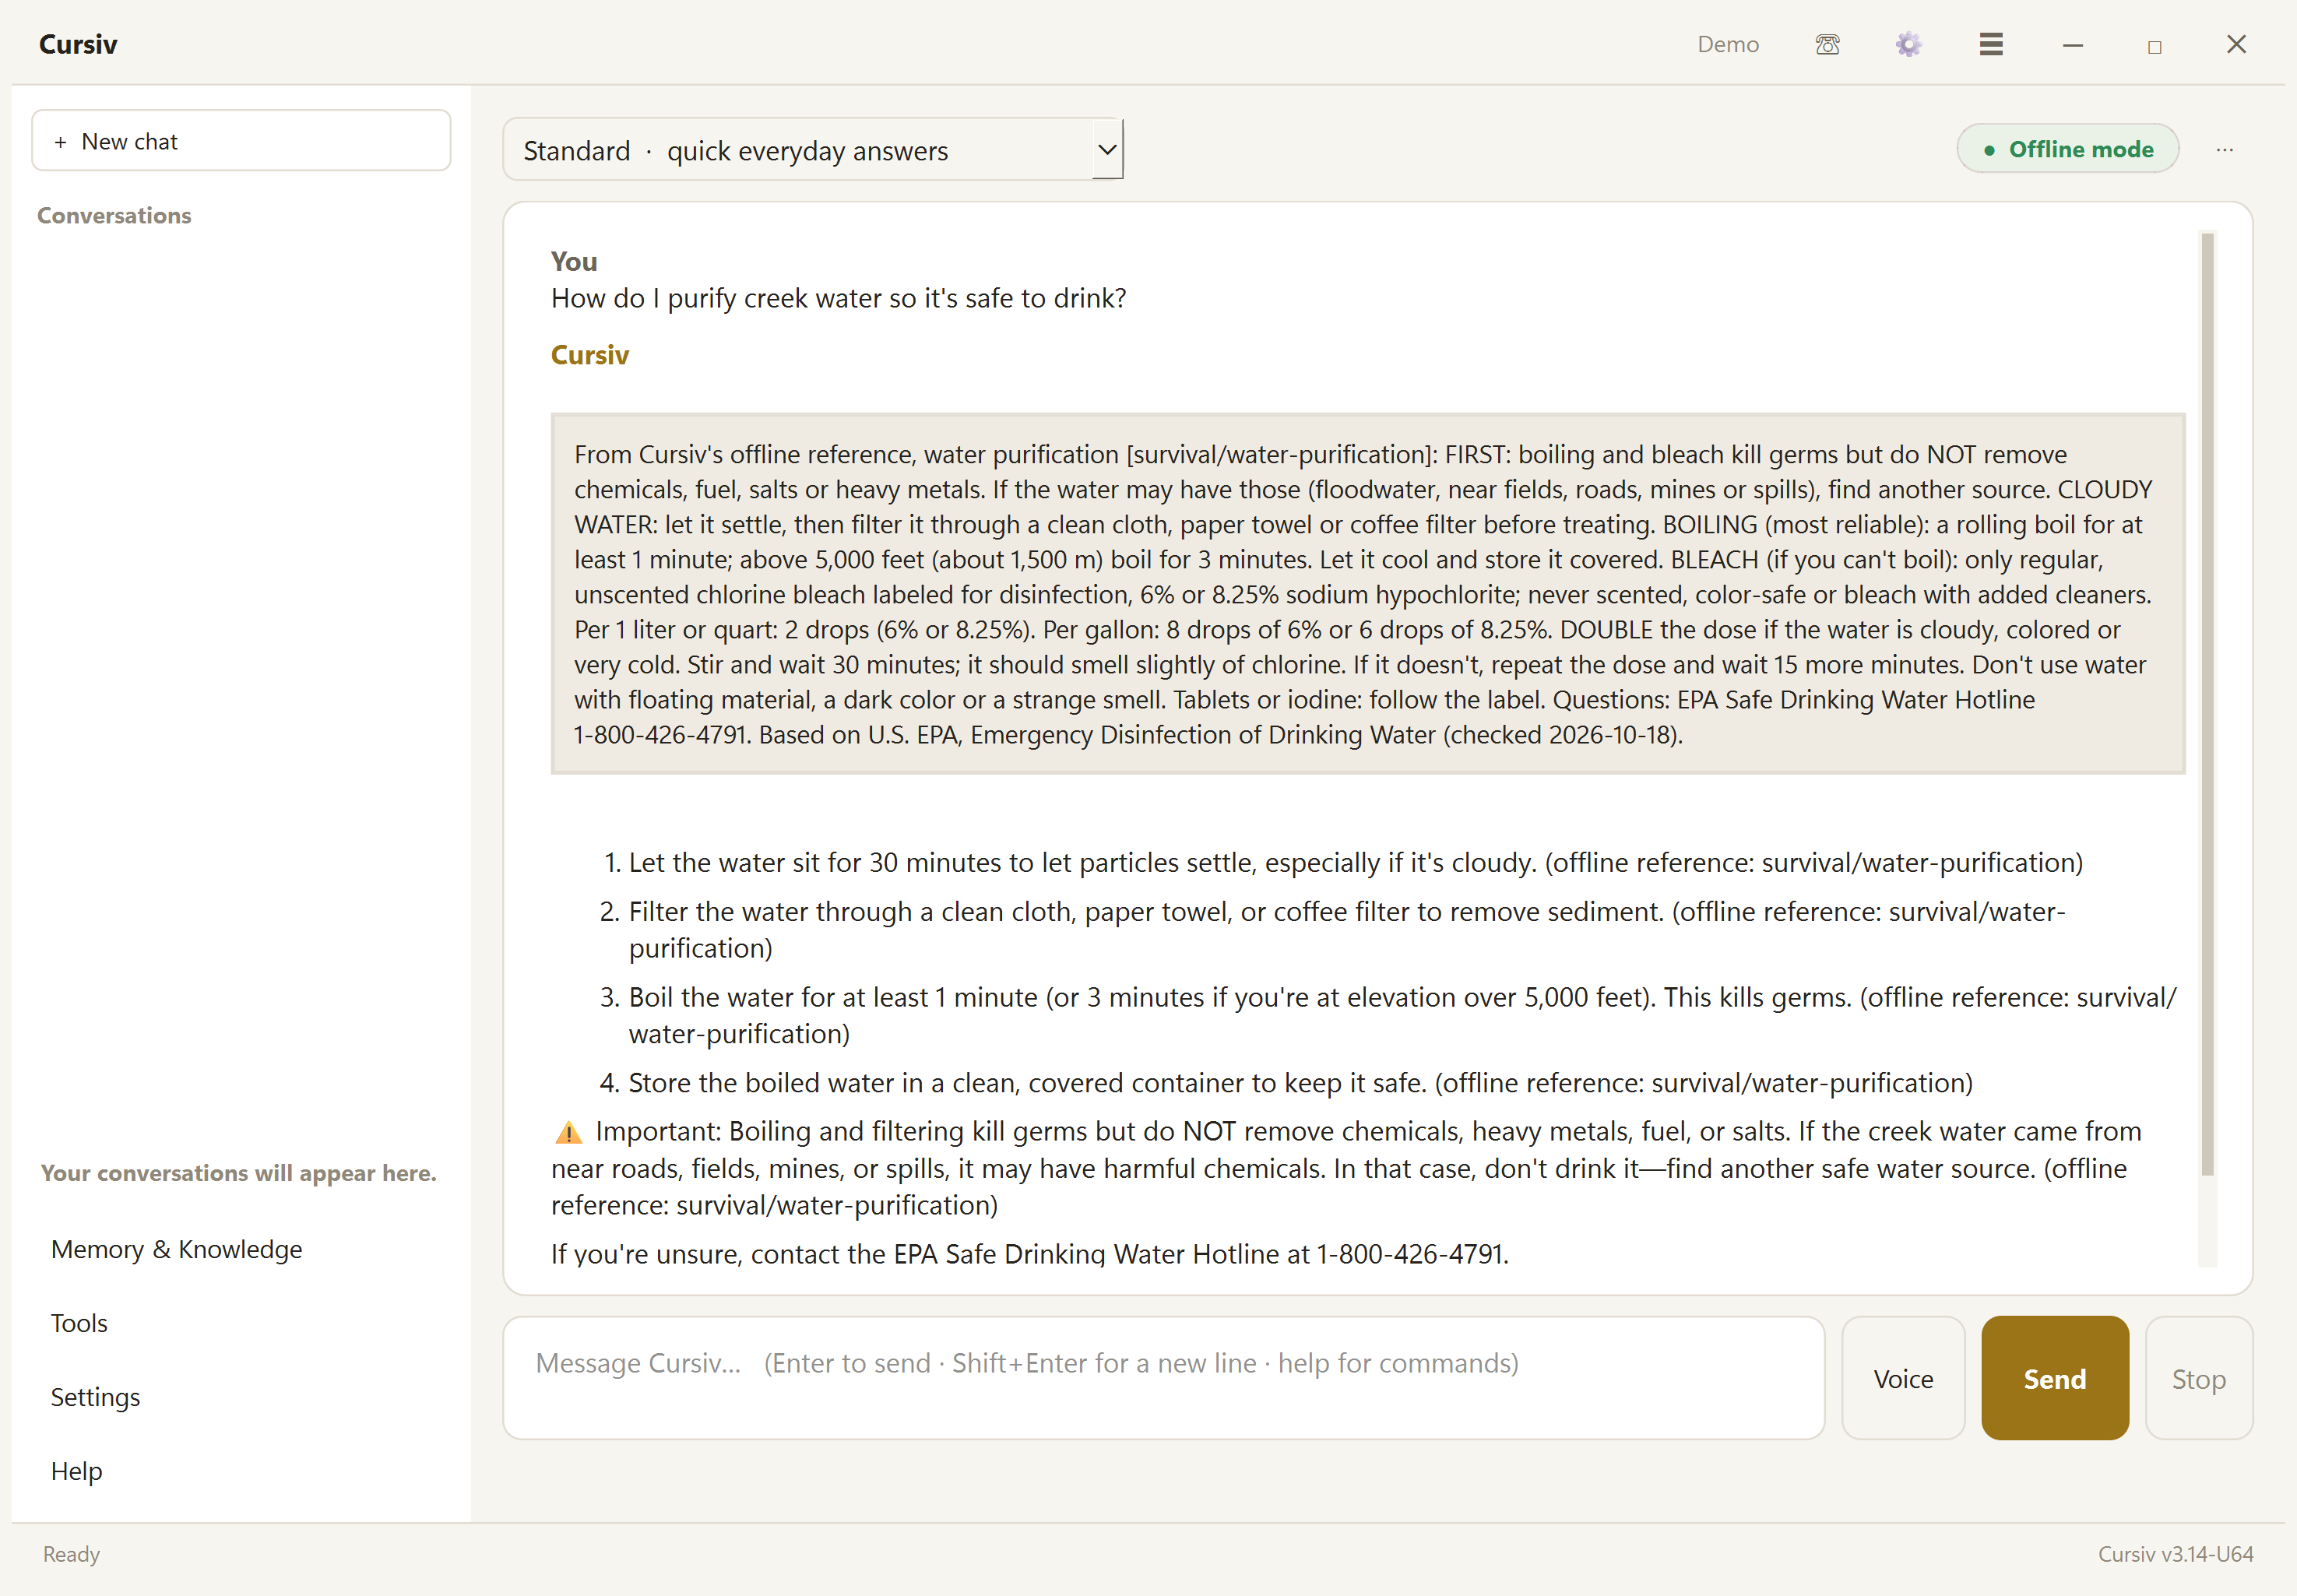The height and width of the screenshot is (1596, 2297).
Task: Click the Send button
Action: click(x=2055, y=1378)
